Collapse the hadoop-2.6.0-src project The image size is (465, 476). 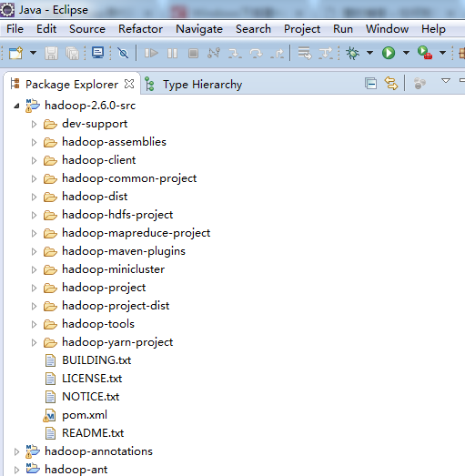point(16,106)
